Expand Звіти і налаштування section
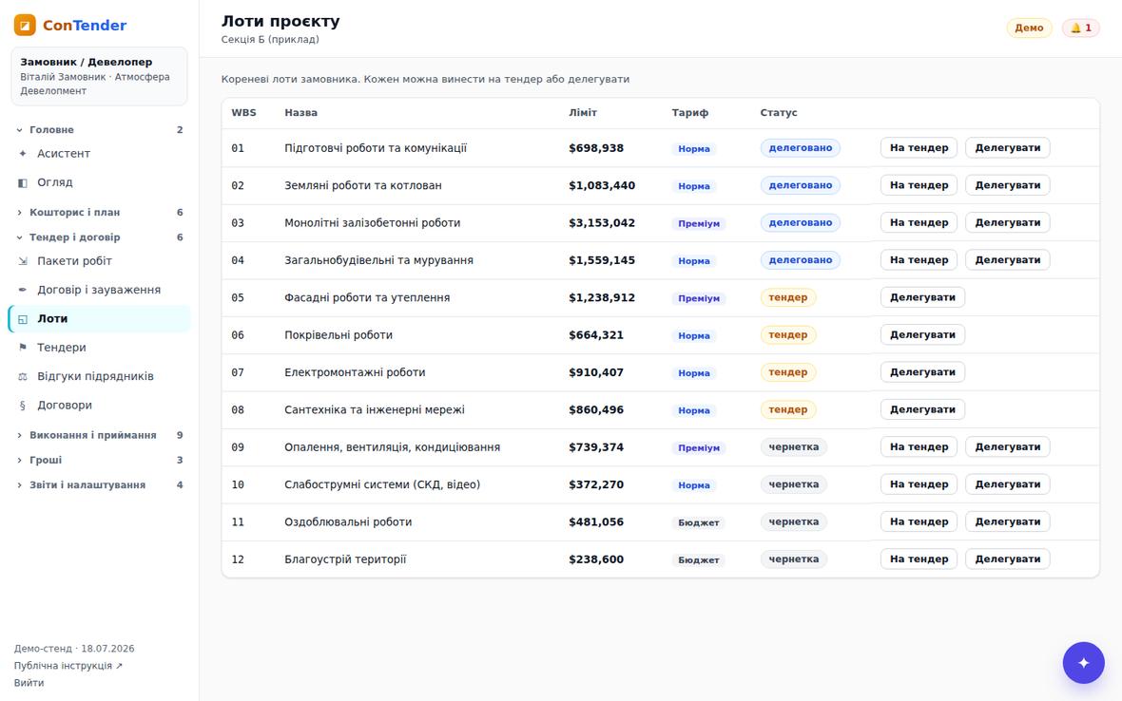The image size is (1122, 701). (100, 484)
